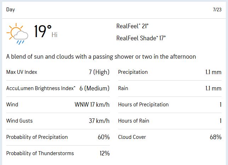Click the WNW 17 km/h wind value
Viewport: 228px width, 165px height.
92,105
